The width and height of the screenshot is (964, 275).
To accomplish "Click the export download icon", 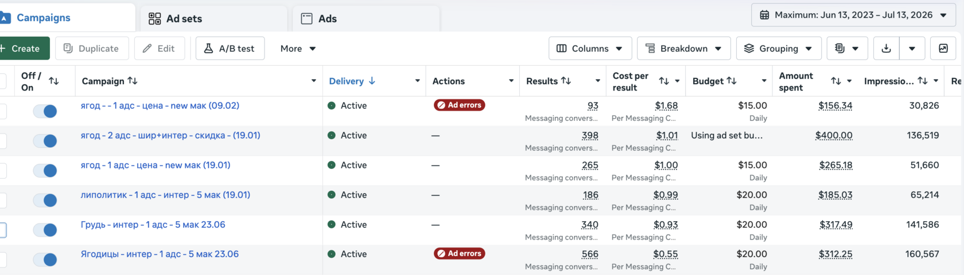I will click(x=886, y=49).
